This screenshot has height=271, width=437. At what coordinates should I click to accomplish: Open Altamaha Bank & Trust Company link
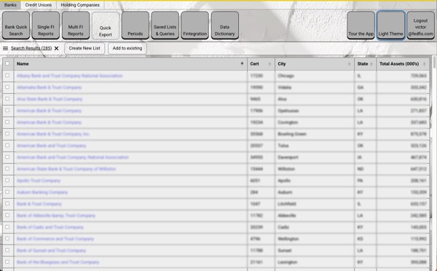[49, 87]
